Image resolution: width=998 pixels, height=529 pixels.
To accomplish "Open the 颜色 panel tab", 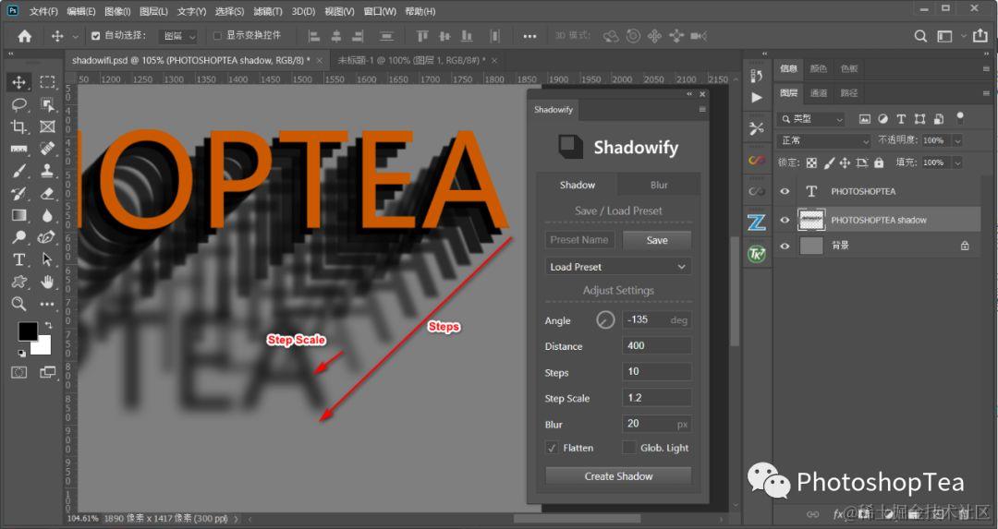I will 819,68.
